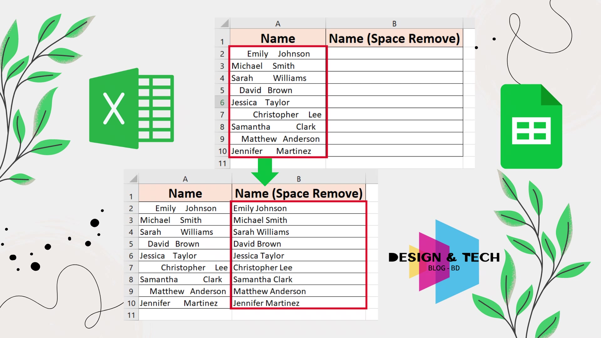Click row 6 header in top spreadsheet
601x338 pixels.
point(222,102)
